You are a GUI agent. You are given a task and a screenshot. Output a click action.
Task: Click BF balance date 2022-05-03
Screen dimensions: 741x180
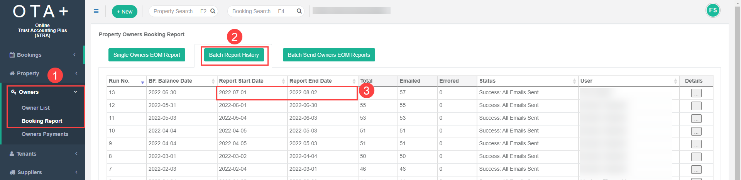[162, 118]
